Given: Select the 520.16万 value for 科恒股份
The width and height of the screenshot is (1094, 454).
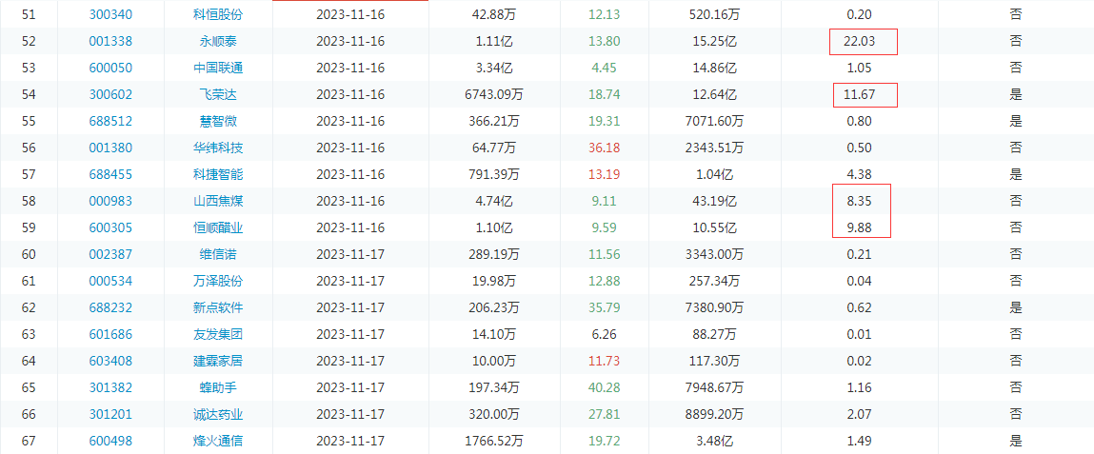Looking at the screenshot, I should tap(714, 14).
